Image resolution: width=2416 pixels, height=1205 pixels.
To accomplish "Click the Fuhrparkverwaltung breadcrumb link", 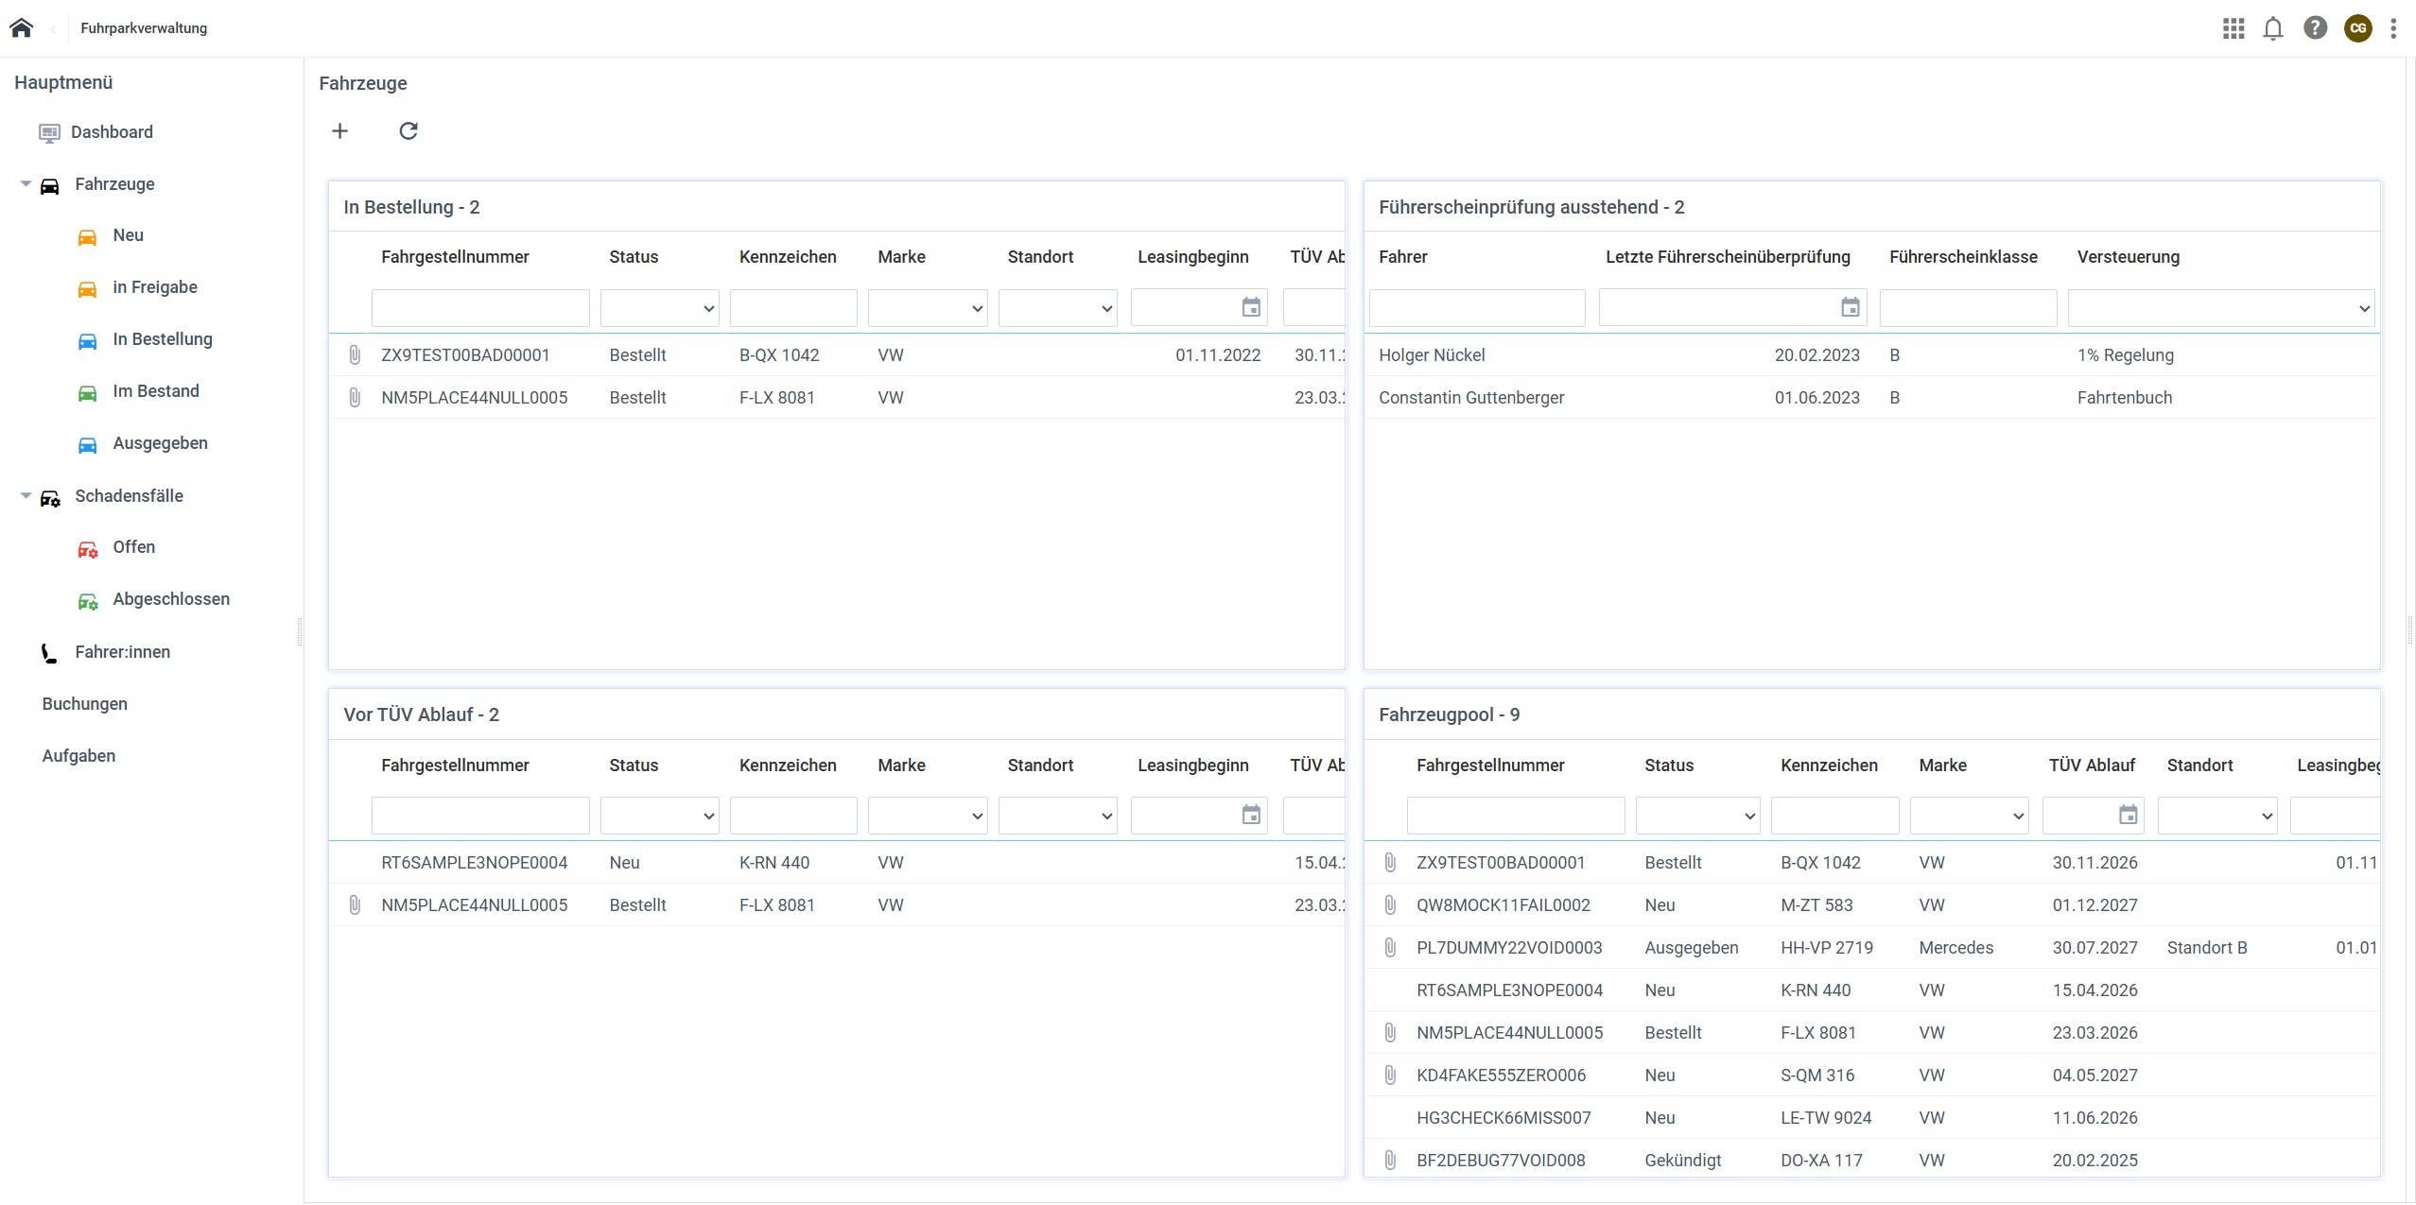I will pyautogui.click(x=143, y=28).
